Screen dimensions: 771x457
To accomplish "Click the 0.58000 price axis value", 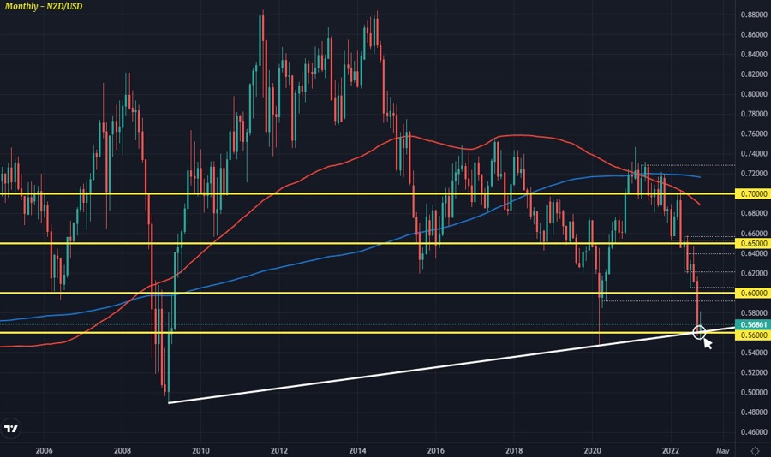I will click(754, 313).
